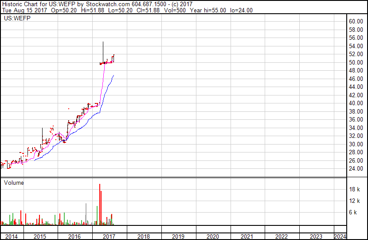The image size is (368, 240).
Task: Click the 18 k volume axis value
Action: pyautogui.click(x=354, y=189)
